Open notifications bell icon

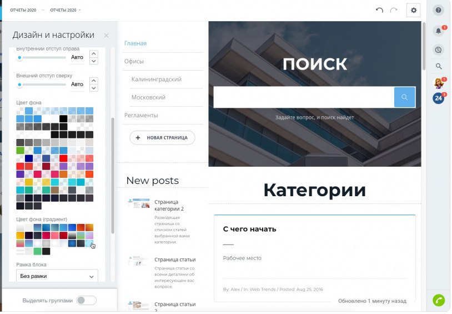pos(438,31)
